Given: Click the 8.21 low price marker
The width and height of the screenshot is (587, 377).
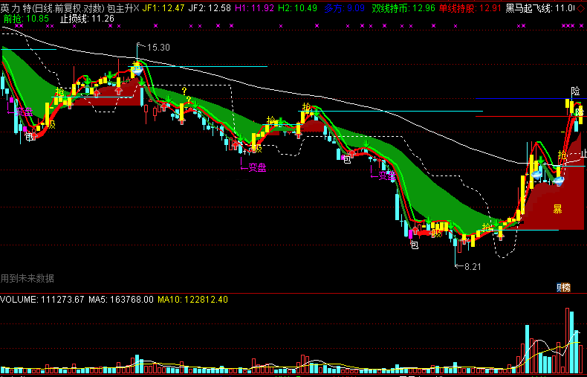Looking at the screenshot, I should point(473,267).
